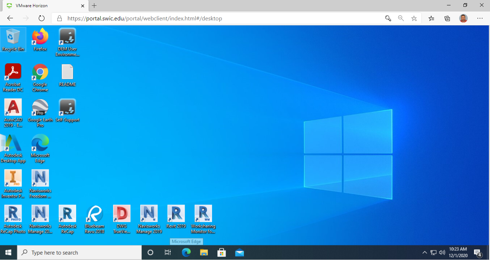Open Bluebeam Revu 2018 shortcut
This screenshot has height=260, width=490.
point(94,214)
